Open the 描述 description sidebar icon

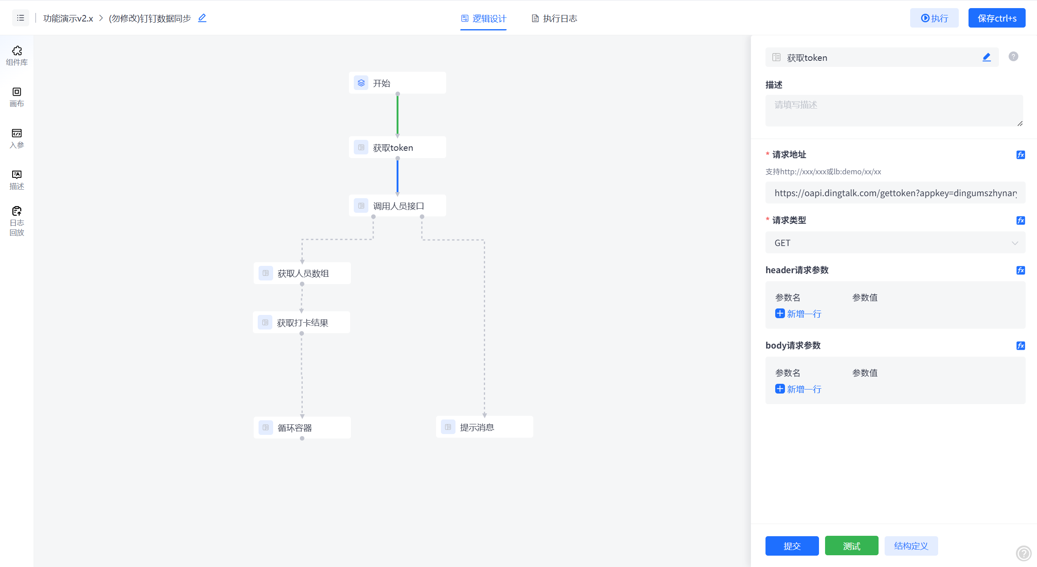coord(17,180)
